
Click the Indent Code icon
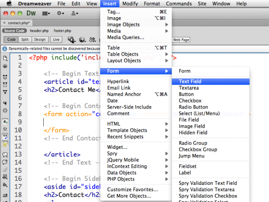5,195
